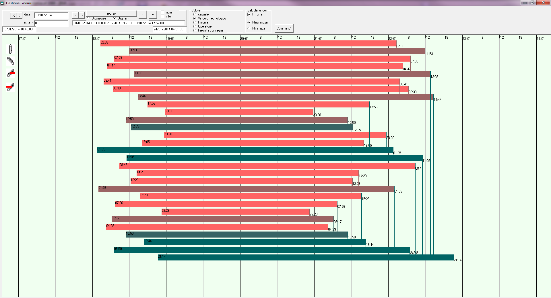The height and width of the screenshot is (298, 551).
Task: Select the Minimizza radio button
Action: coord(249,28)
